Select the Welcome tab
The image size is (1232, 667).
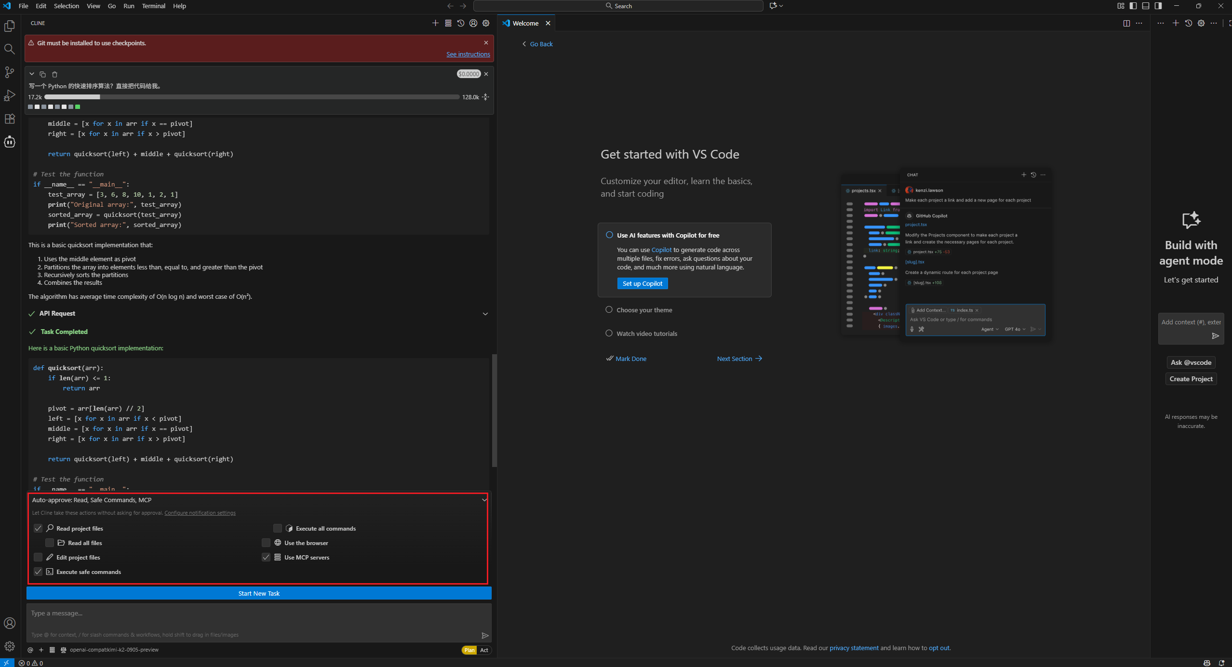coord(525,23)
